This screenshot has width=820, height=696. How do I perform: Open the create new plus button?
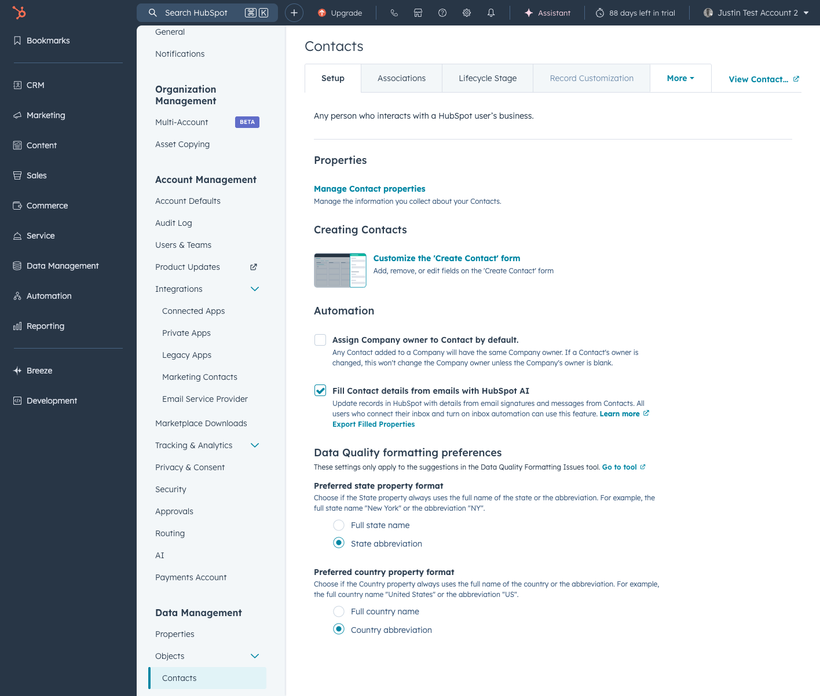(x=294, y=13)
